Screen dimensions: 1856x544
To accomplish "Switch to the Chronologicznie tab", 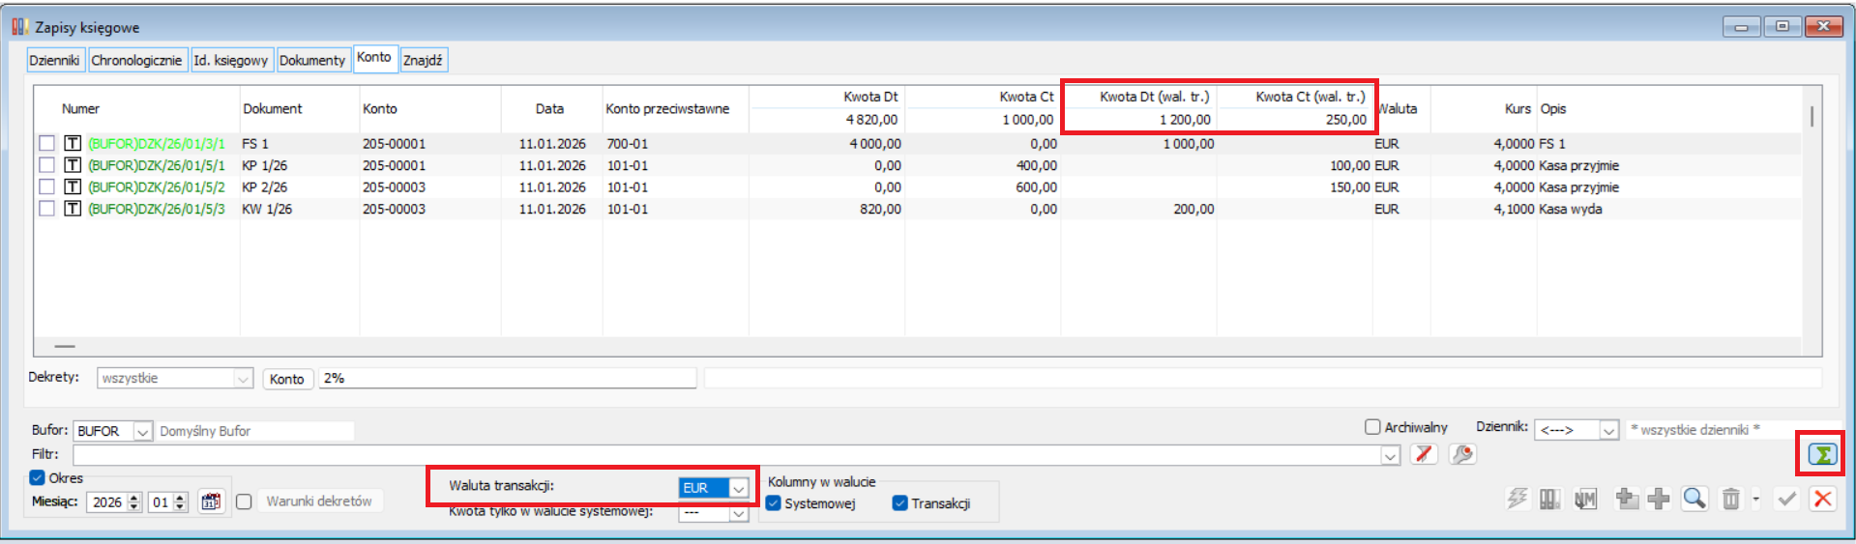I will coord(136,60).
